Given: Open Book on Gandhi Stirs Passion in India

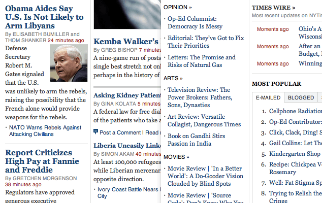Looking at the screenshot, I should click(x=197, y=140).
